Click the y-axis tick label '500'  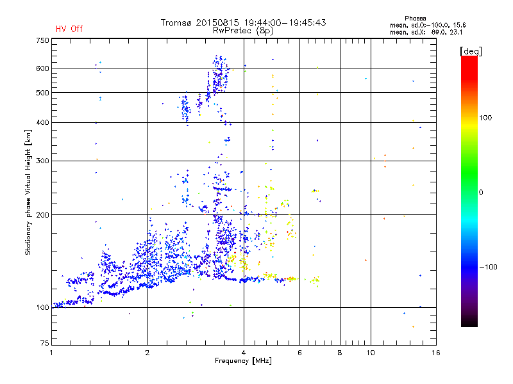(x=42, y=93)
